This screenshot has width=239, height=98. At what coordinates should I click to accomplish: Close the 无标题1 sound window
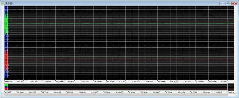point(234,3)
